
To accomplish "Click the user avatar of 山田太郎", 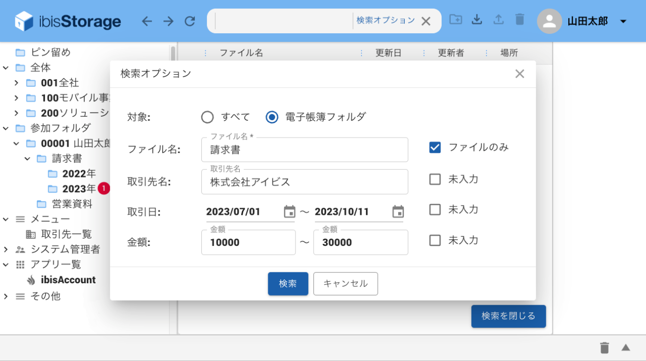I will click(x=549, y=21).
